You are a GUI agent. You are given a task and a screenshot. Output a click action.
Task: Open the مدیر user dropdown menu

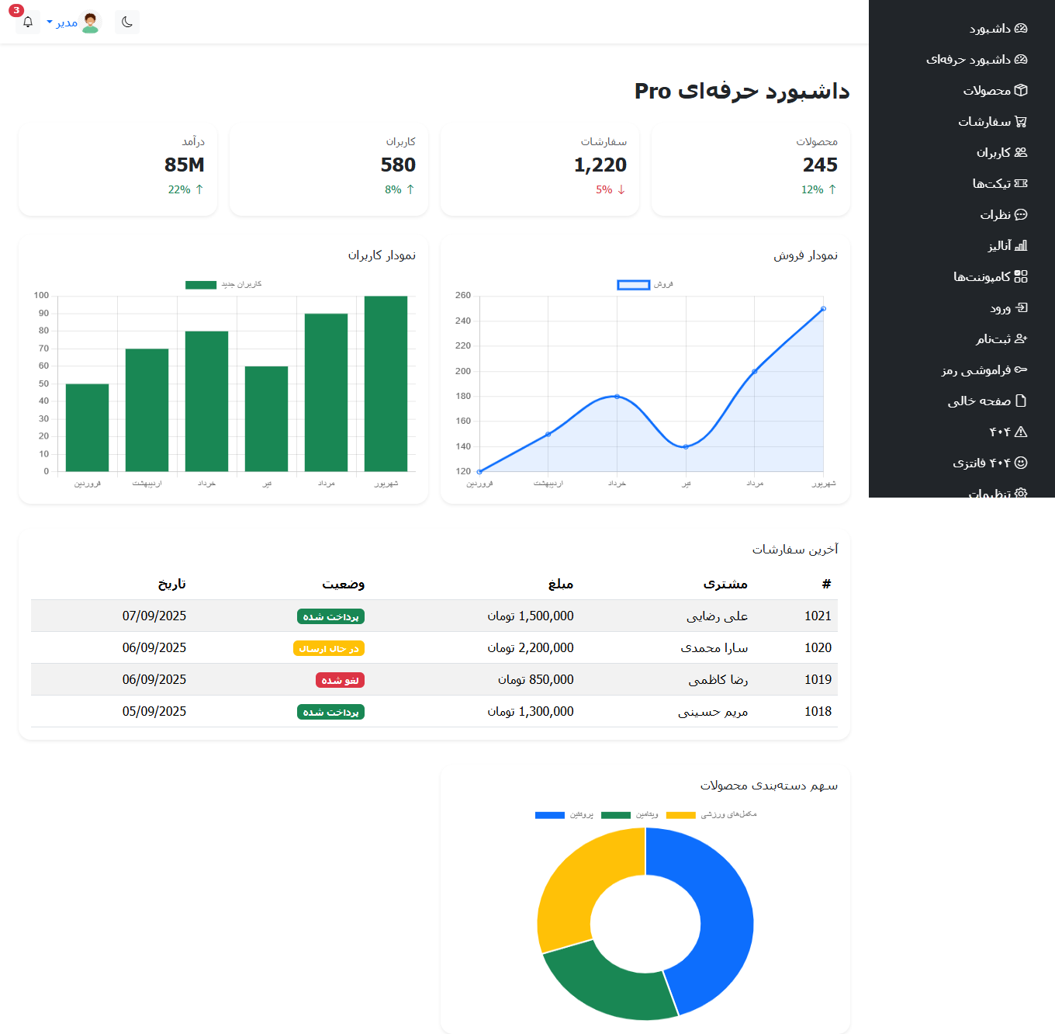tap(63, 23)
